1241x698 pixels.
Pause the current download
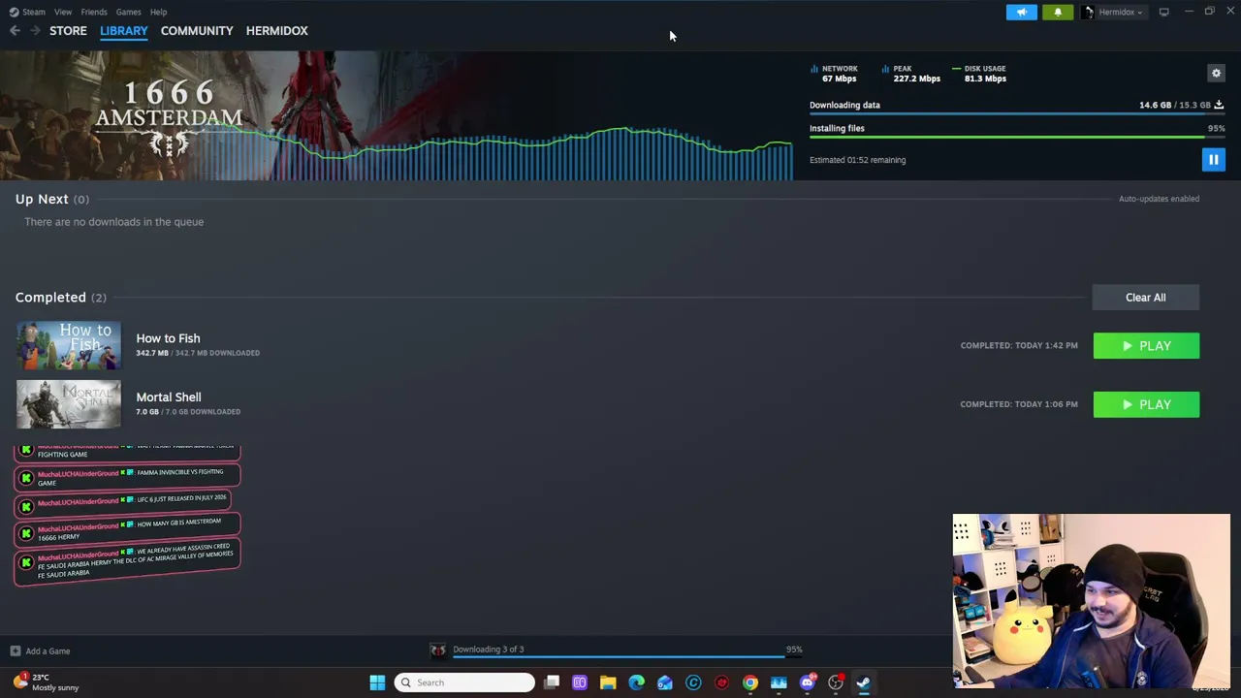[1213, 160]
